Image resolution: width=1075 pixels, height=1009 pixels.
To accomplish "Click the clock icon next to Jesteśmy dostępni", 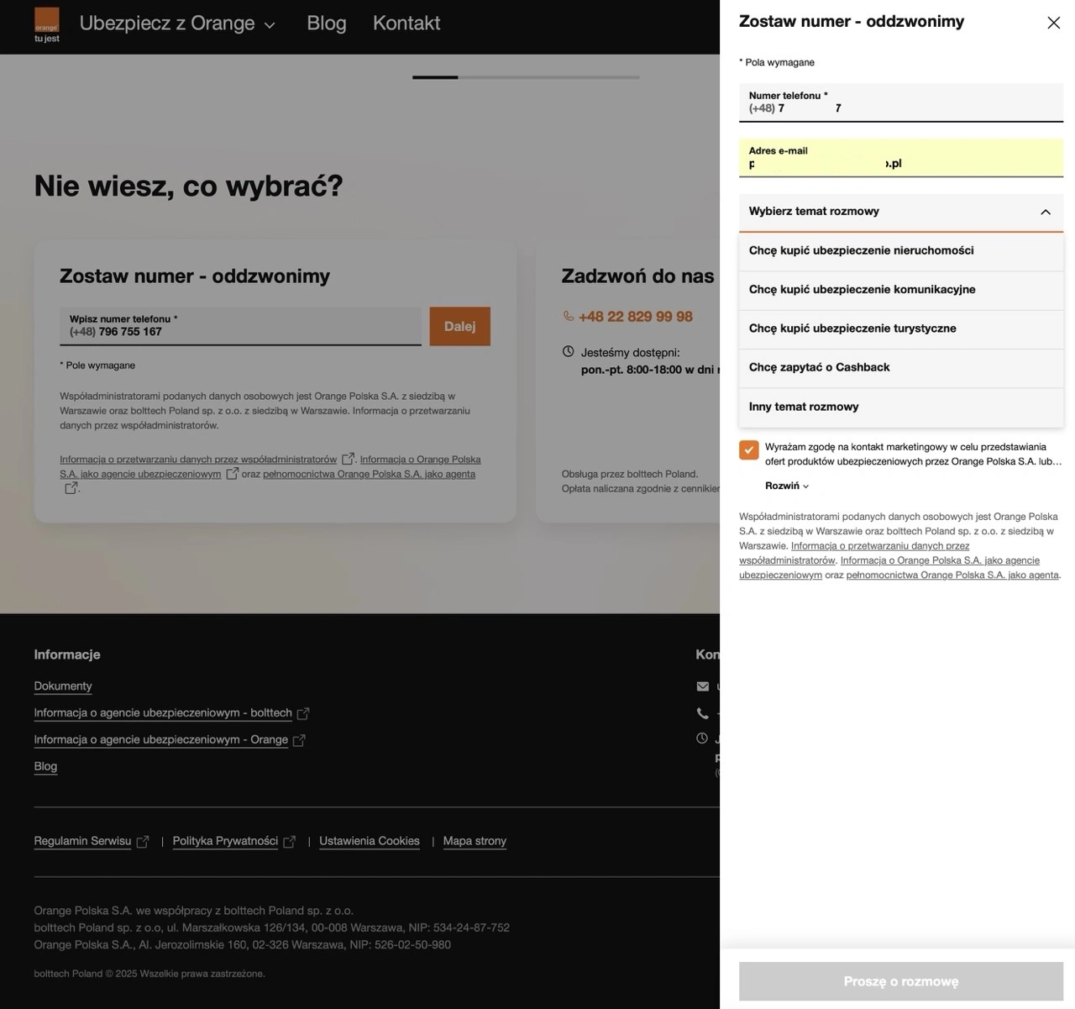I will (x=567, y=352).
